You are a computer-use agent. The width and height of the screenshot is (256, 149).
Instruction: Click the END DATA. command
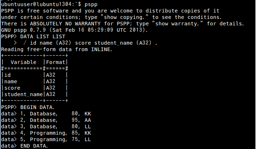[x=34, y=146]
